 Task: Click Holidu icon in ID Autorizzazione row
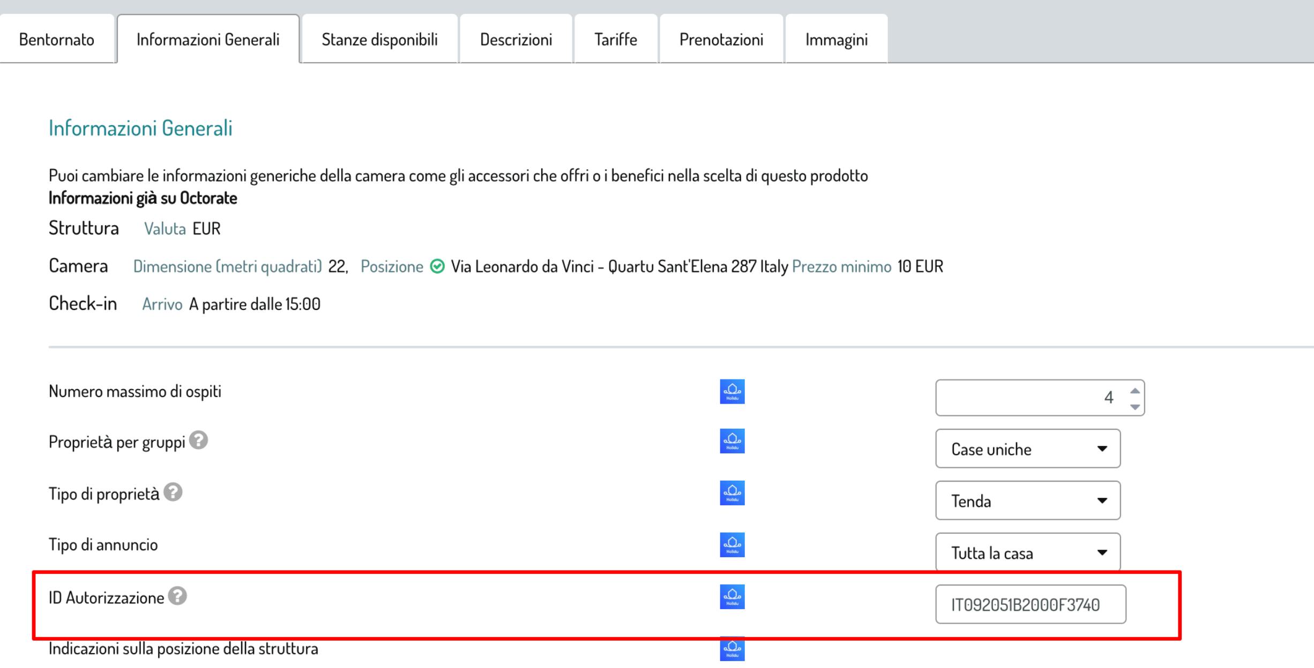coord(732,597)
